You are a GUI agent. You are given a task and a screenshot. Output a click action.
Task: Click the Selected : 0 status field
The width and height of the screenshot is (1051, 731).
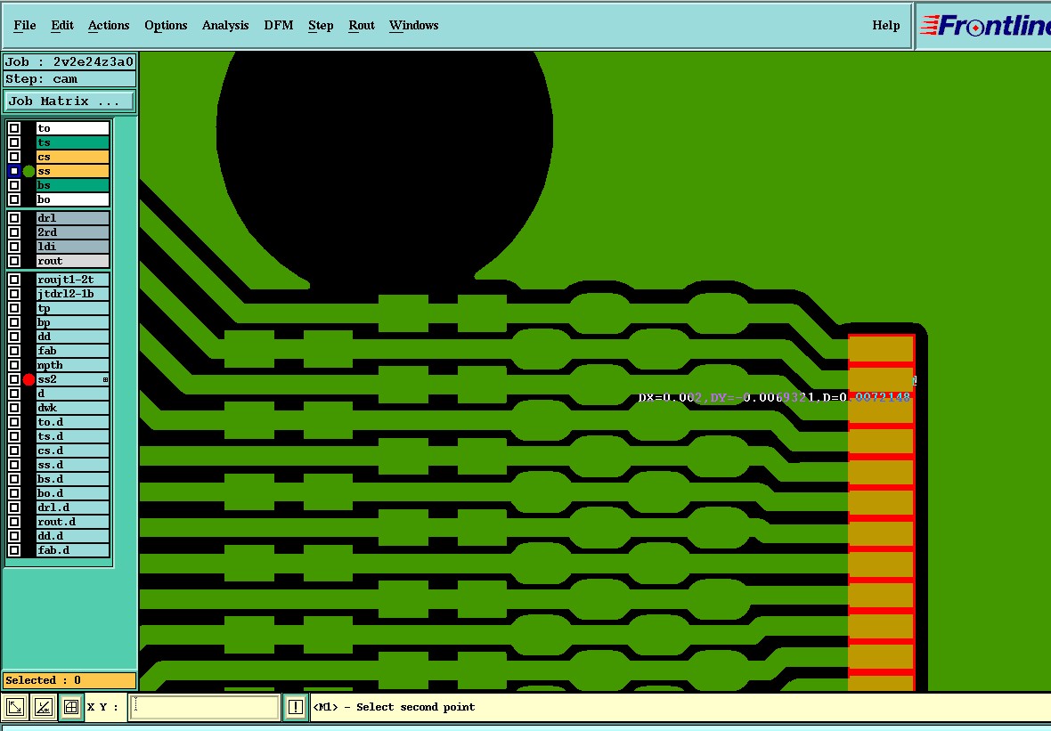(69, 680)
